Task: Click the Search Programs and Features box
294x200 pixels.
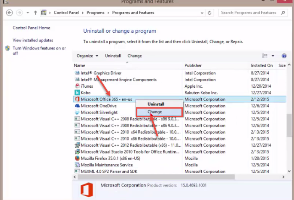Action: pyautogui.click(x=253, y=13)
